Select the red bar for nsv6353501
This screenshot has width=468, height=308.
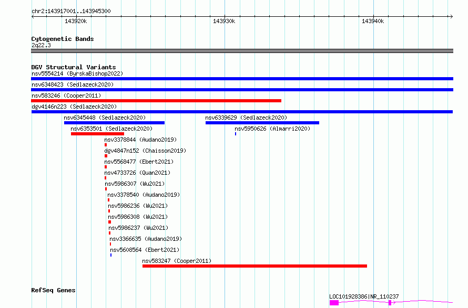point(98,134)
